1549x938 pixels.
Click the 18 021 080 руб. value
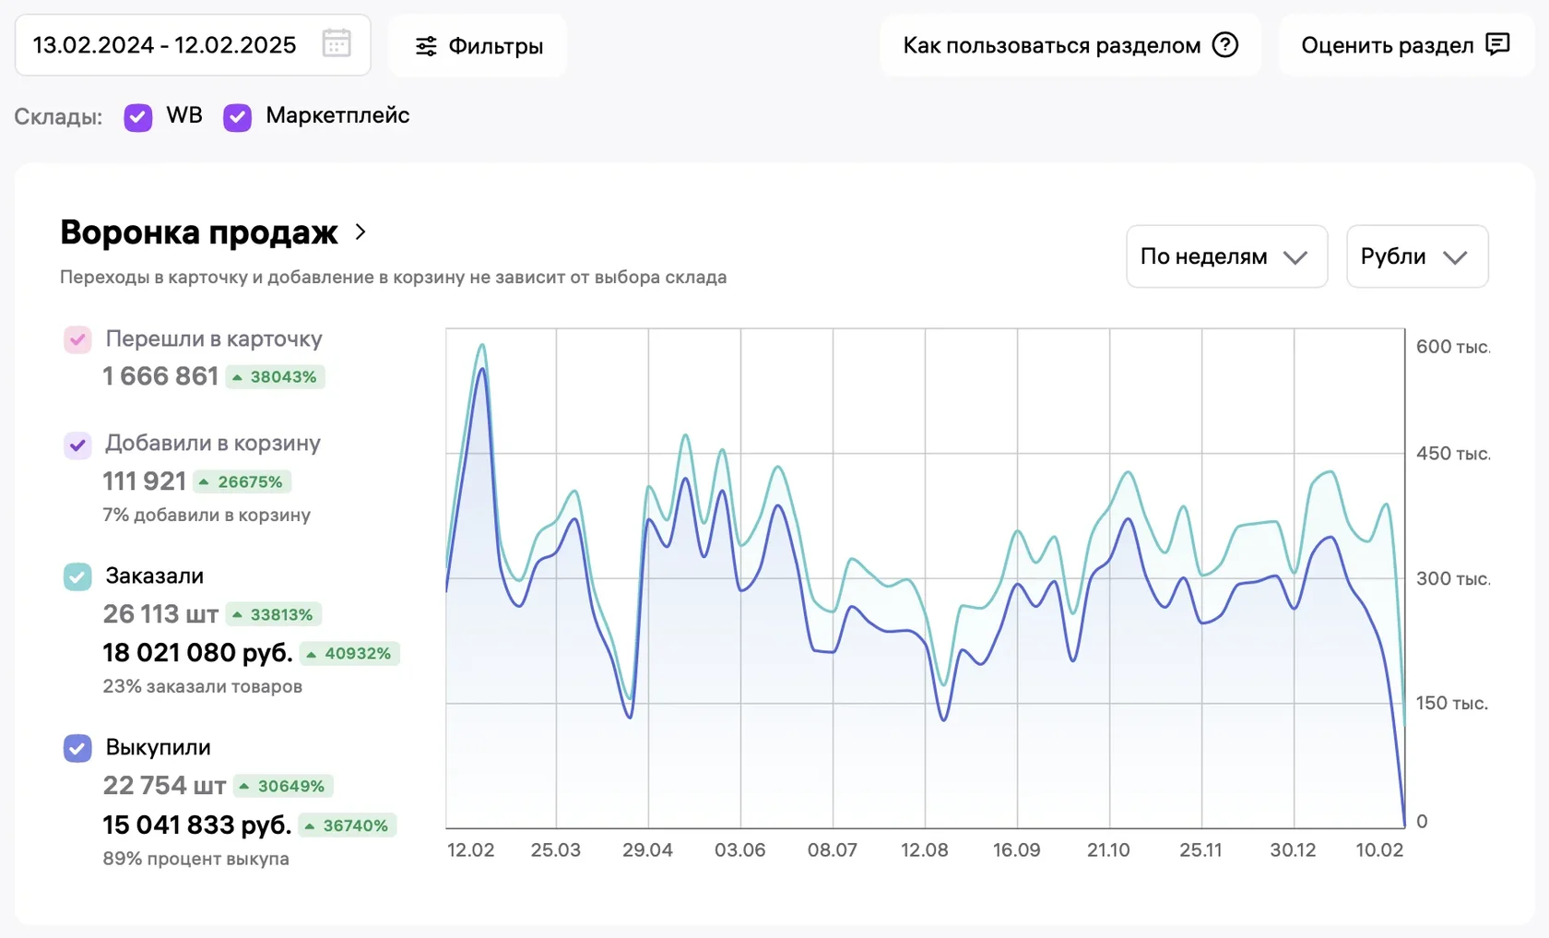click(x=197, y=653)
